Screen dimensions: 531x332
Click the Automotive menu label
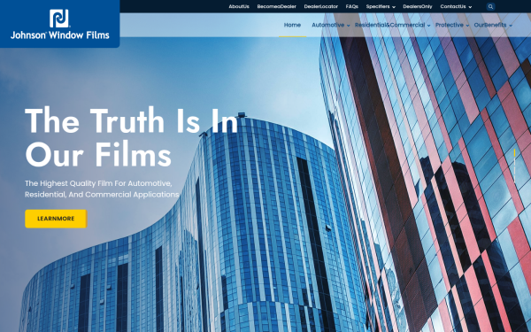tap(327, 25)
